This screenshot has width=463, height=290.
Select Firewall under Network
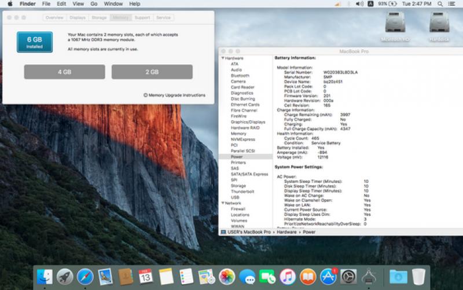coord(238,209)
